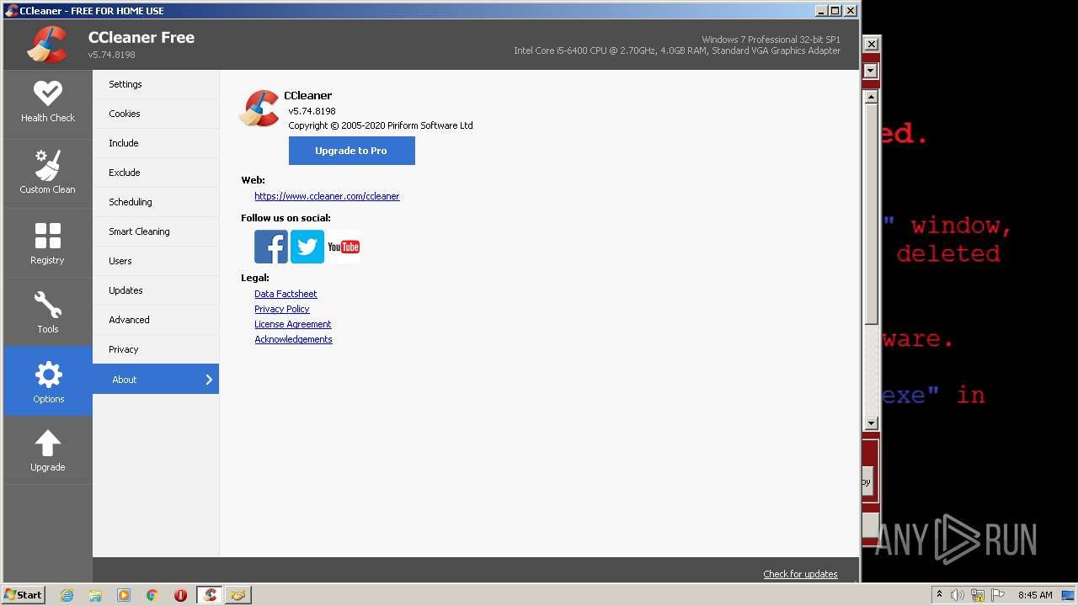Launch Google Chrome from the taskbar
The height and width of the screenshot is (606, 1078).
(152, 595)
